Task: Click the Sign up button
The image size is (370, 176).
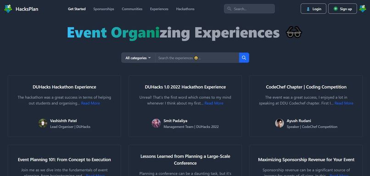Action: tap(342, 9)
